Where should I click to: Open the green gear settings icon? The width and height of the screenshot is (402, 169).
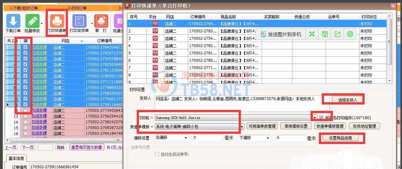click(x=350, y=34)
